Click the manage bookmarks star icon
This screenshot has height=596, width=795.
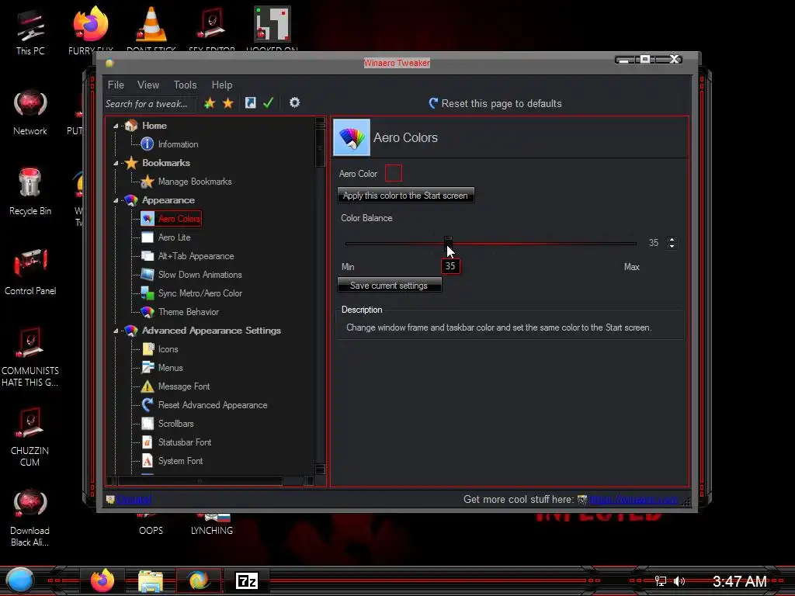[228, 103]
